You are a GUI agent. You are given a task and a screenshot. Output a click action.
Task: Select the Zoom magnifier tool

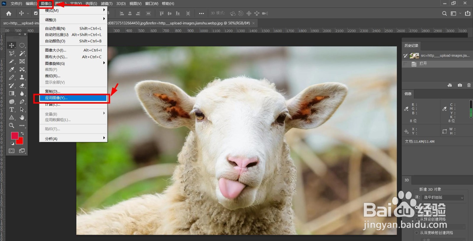click(x=12, y=126)
